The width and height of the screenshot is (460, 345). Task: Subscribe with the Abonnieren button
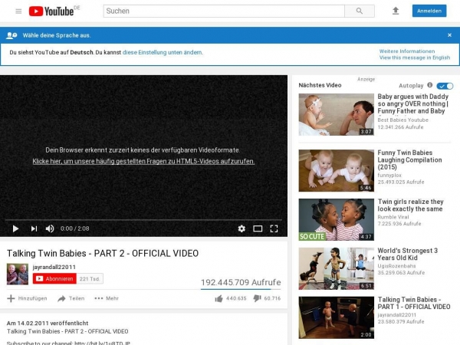coord(54,279)
